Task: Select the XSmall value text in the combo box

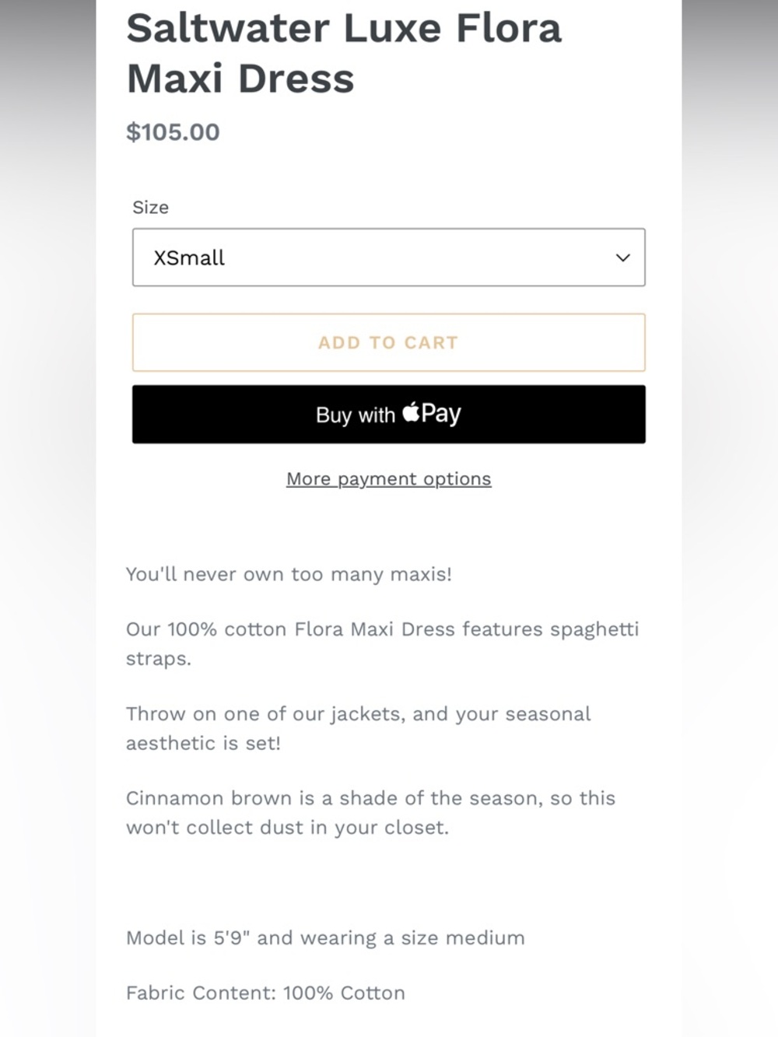Action: 189,257
